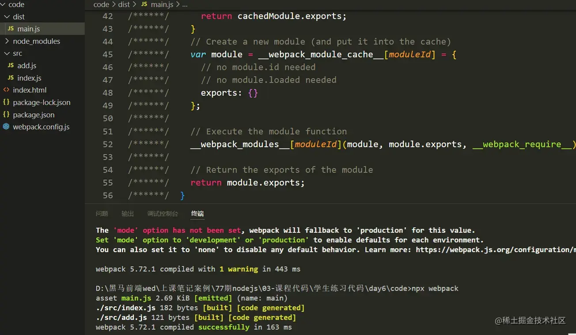Open main.js in the explorer
The width and height of the screenshot is (576, 335).
(x=42, y=29)
